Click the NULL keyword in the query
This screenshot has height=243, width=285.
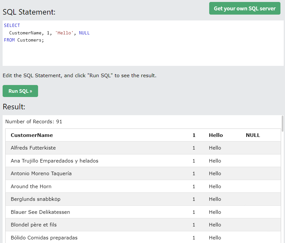[x=84, y=33]
